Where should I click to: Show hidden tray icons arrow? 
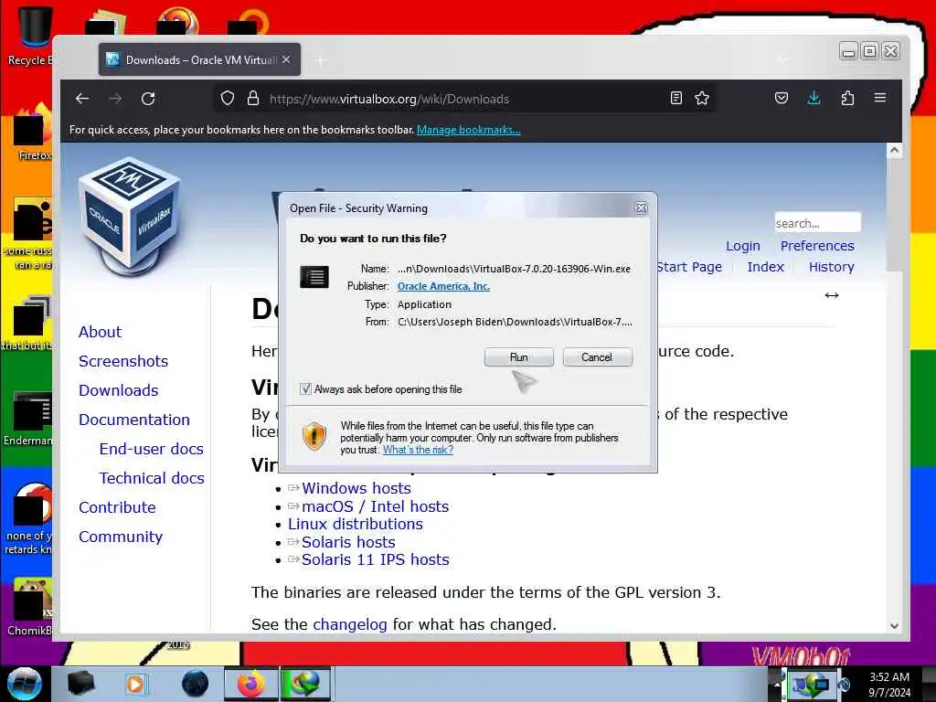pos(778,685)
